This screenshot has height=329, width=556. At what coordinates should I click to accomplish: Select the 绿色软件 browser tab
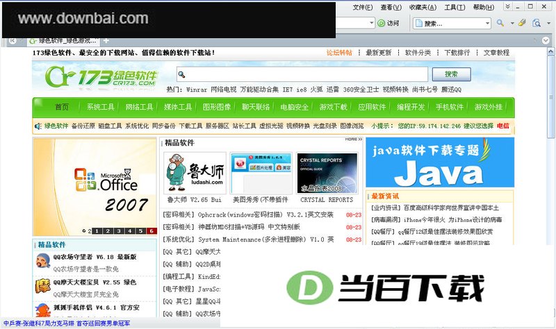(x=64, y=41)
